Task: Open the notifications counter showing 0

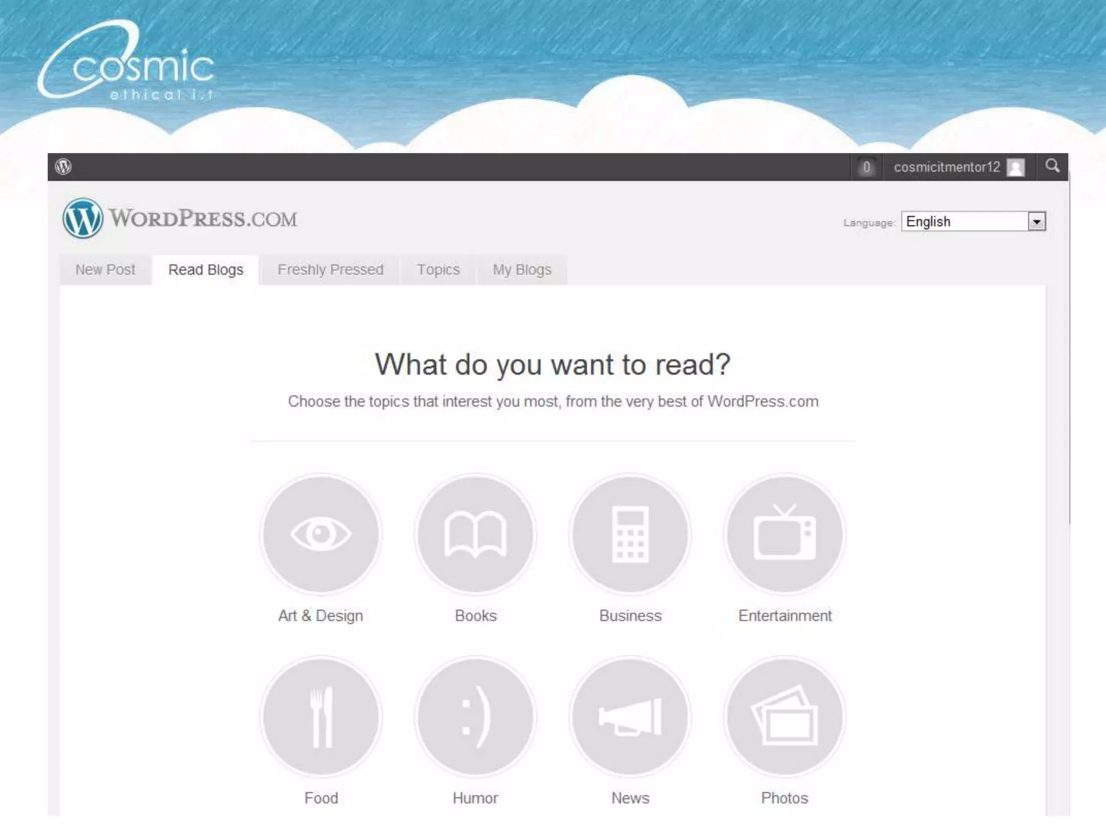Action: 866,167
